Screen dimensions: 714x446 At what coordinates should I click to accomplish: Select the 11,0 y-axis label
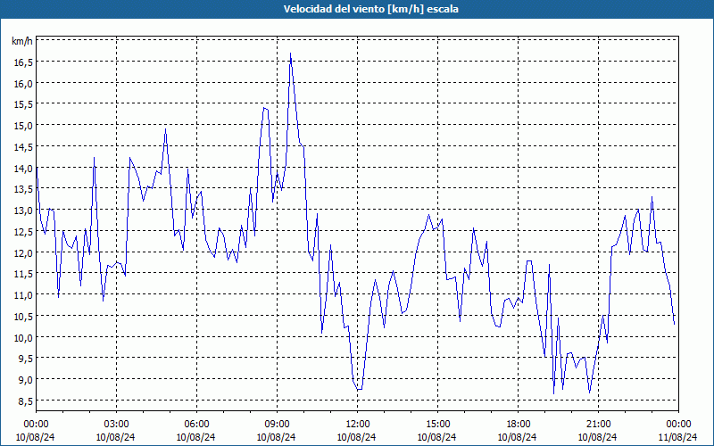coord(23,295)
